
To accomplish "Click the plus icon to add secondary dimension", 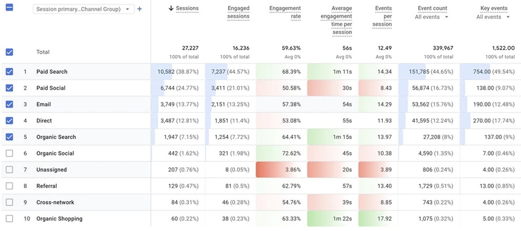I will point(140,9).
